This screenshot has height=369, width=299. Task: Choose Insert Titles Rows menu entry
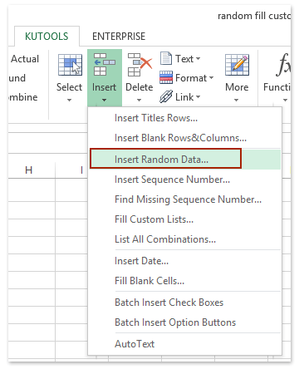[185, 118]
